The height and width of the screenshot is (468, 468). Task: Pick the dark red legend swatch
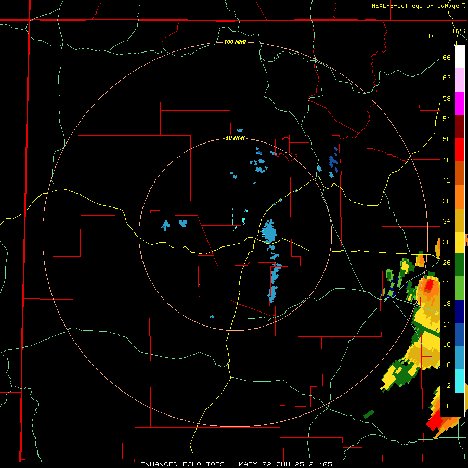(459, 127)
